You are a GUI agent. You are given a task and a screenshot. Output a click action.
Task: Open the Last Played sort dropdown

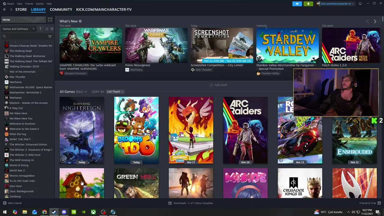tap(115, 91)
